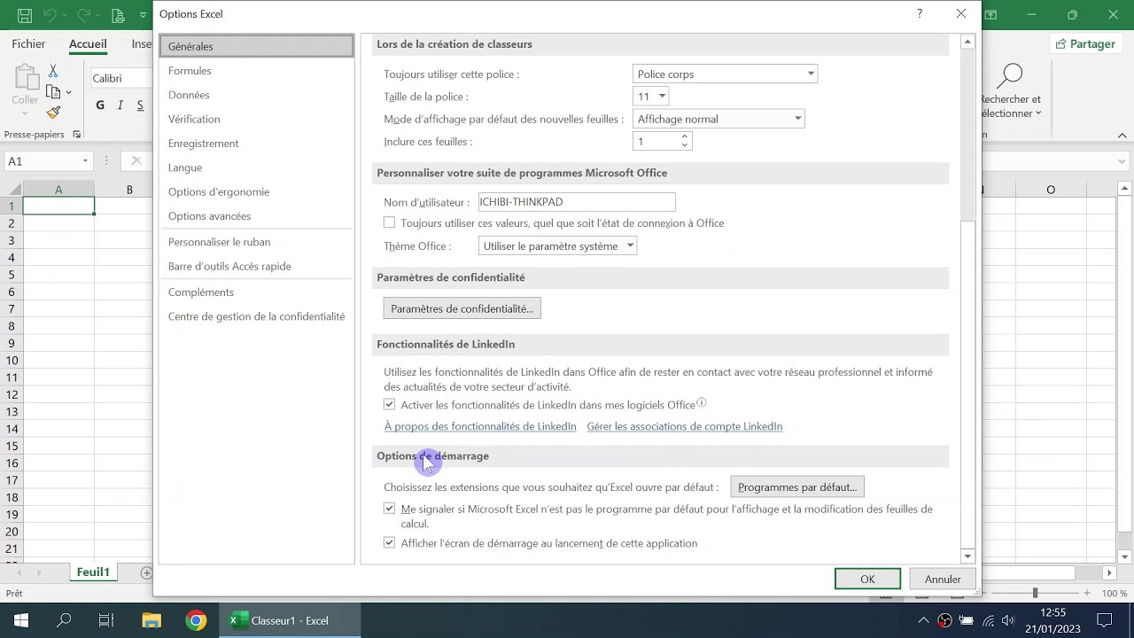Toggle bold G in the ribbon

pyautogui.click(x=100, y=105)
